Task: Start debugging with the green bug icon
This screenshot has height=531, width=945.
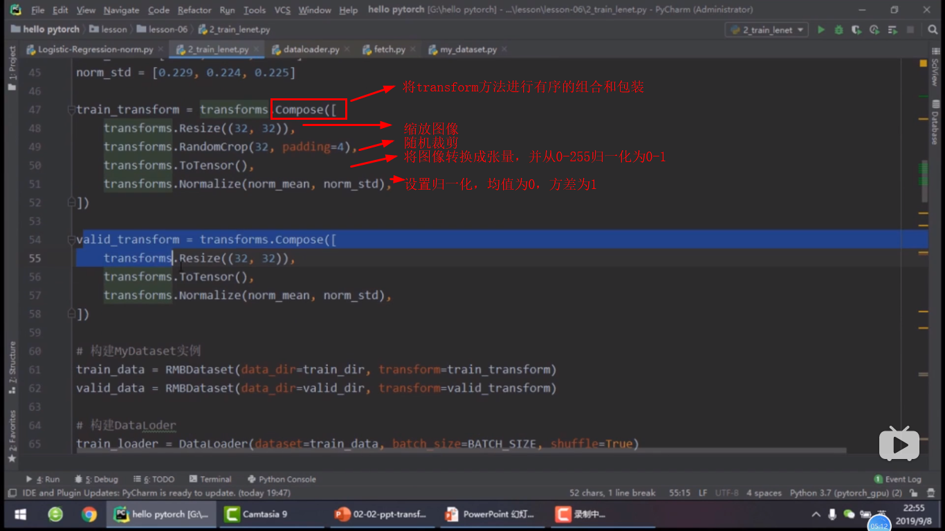Action: (838, 30)
